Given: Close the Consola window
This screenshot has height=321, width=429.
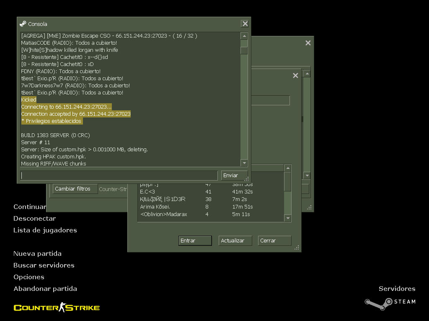Looking at the screenshot, I should 245,24.
